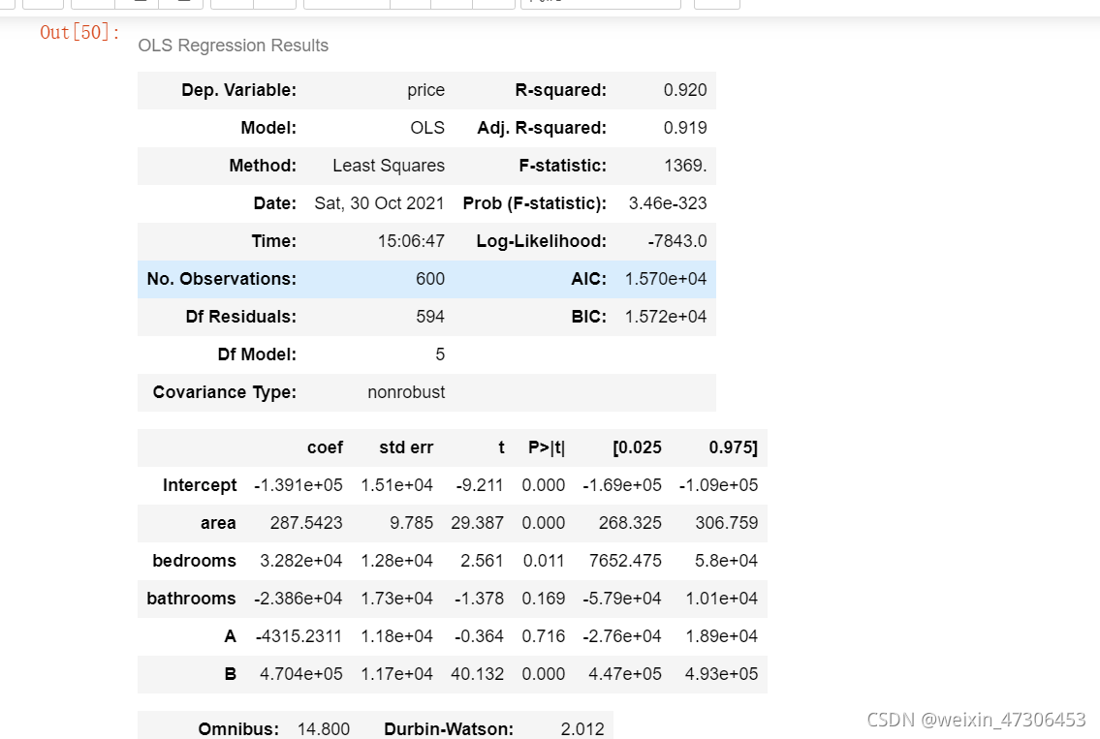Click the Df Model value 5
The height and width of the screenshot is (739, 1100).
(x=440, y=355)
